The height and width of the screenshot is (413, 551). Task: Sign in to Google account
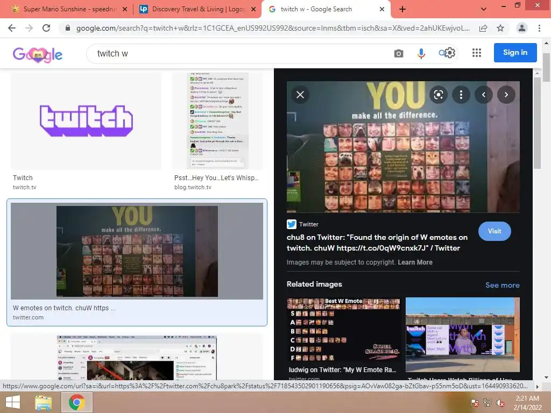(515, 53)
